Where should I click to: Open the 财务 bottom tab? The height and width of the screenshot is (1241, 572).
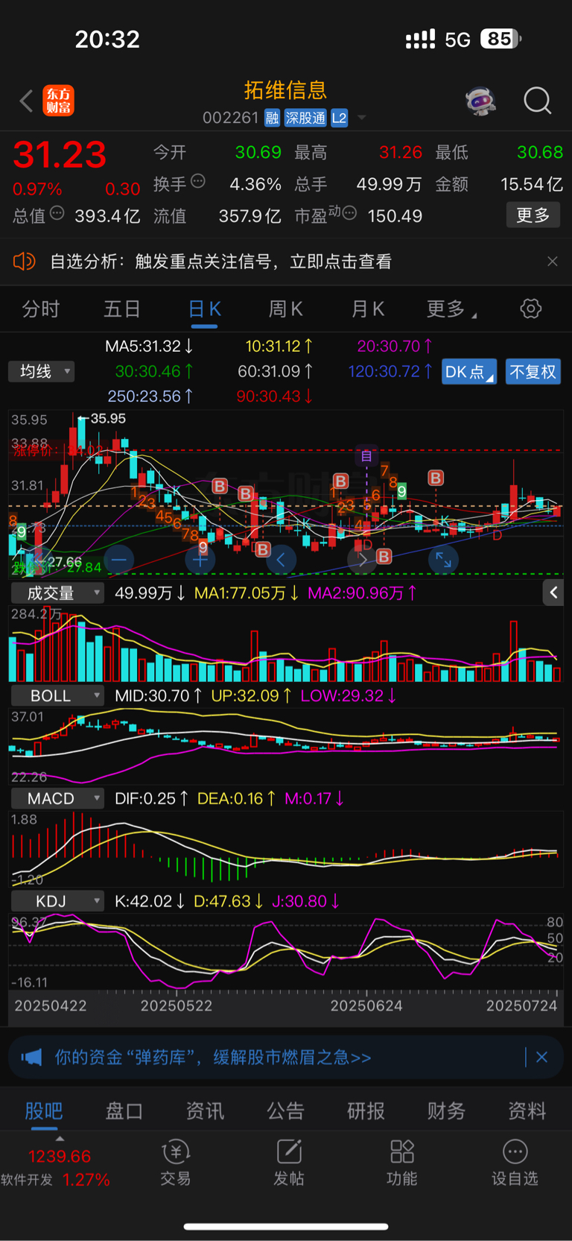447,1111
